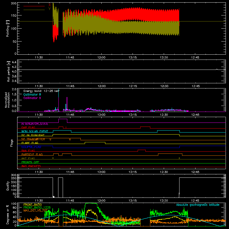Click 12:30 time label under modulation plot
Image resolution: width=229 pixels, height=229 pixels.
click(x=164, y=115)
